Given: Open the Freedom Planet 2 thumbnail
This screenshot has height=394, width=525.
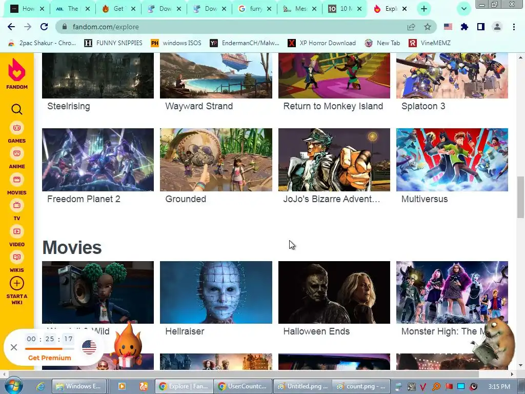Looking at the screenshot, I should (x=98, y=160).
